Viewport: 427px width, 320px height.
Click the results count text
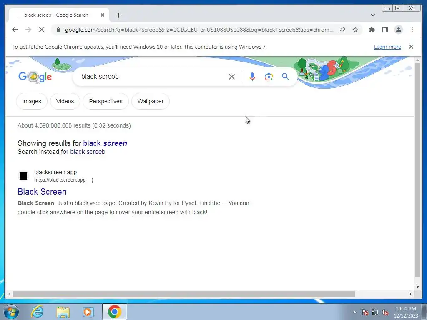[74, 125]
